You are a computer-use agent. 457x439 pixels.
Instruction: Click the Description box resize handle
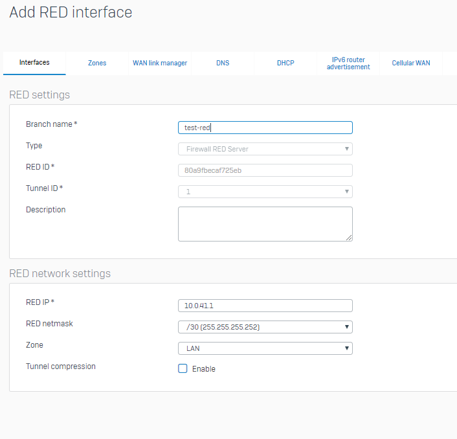349,238
